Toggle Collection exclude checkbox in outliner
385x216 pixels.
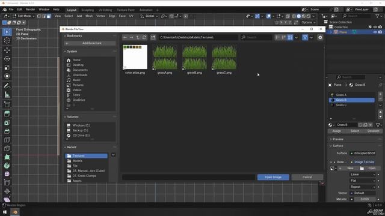coord(370,27)
